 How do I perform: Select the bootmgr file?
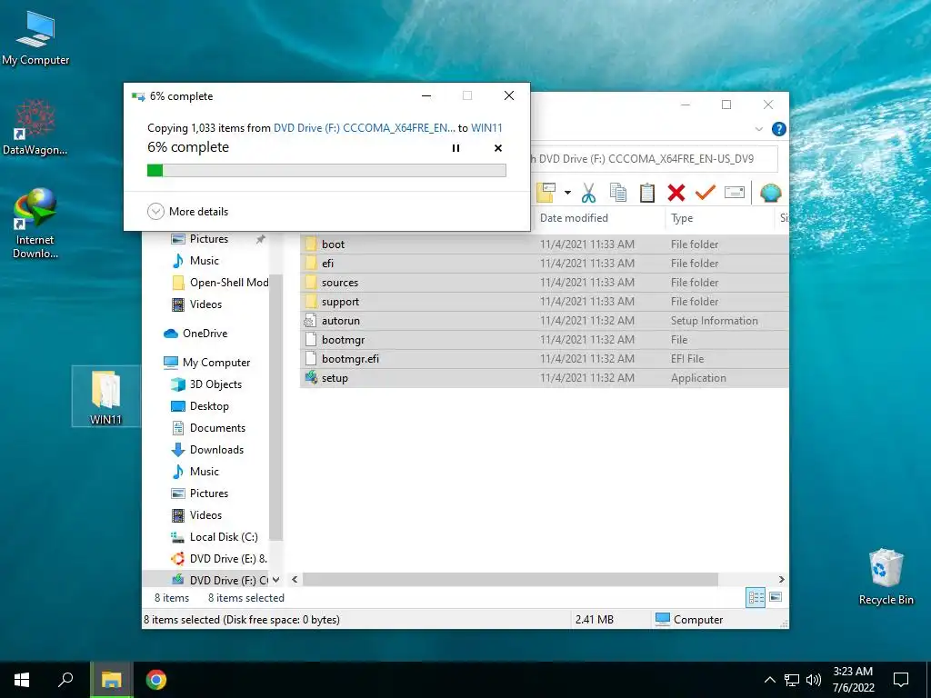[x=544, y=340]
